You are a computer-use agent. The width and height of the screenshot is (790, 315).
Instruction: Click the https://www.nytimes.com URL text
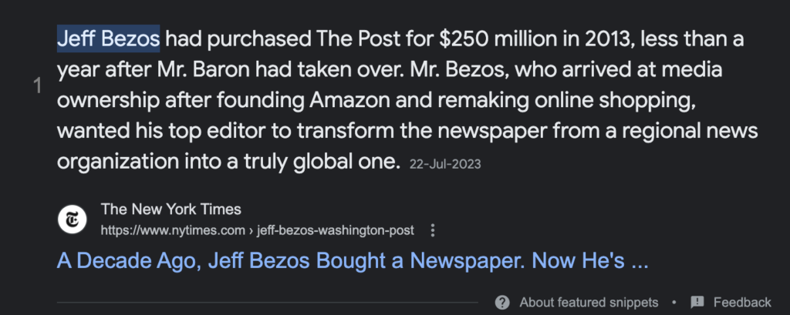click(172, 230)
